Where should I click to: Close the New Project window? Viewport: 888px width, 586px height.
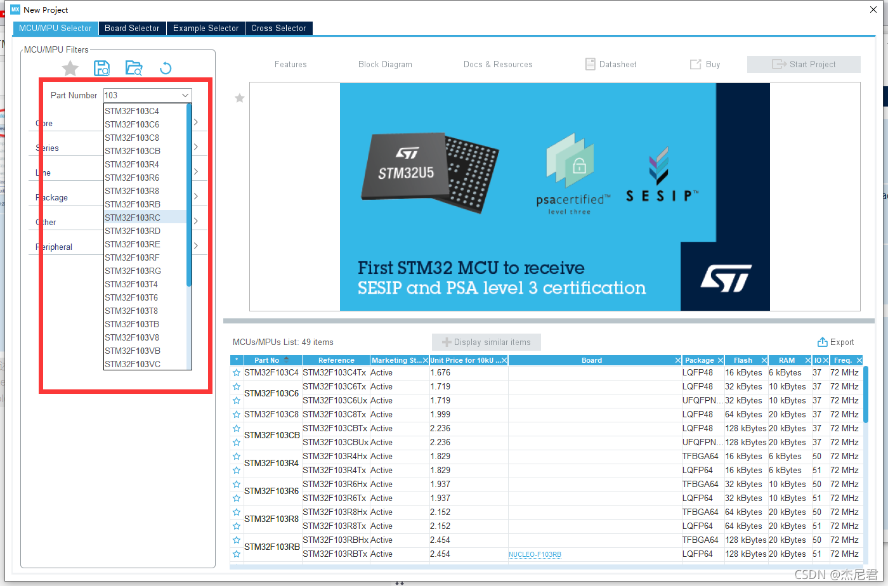[x=873, y=10]
